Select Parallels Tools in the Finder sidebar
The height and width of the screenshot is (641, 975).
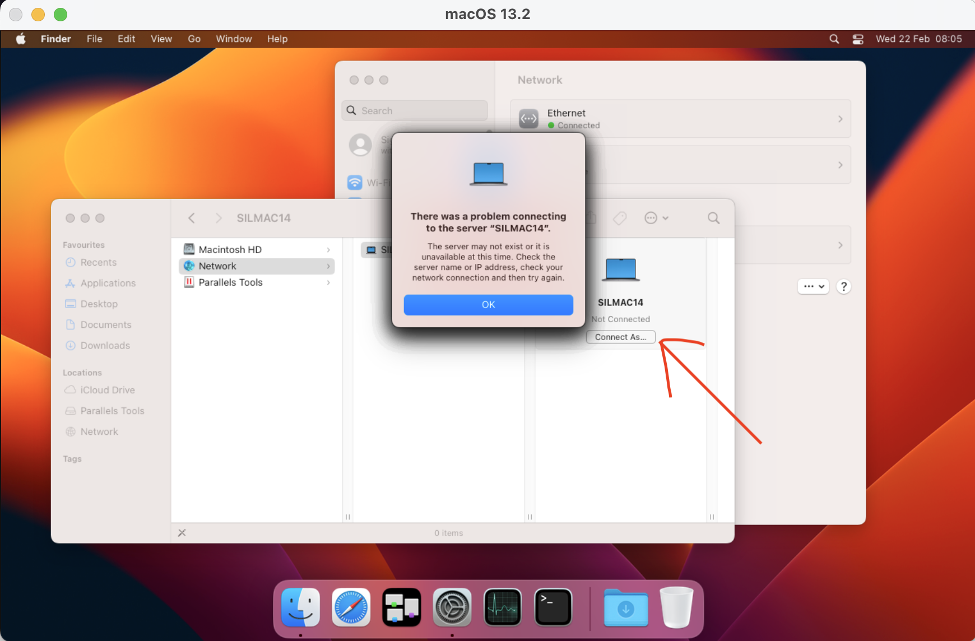point(112,411)
